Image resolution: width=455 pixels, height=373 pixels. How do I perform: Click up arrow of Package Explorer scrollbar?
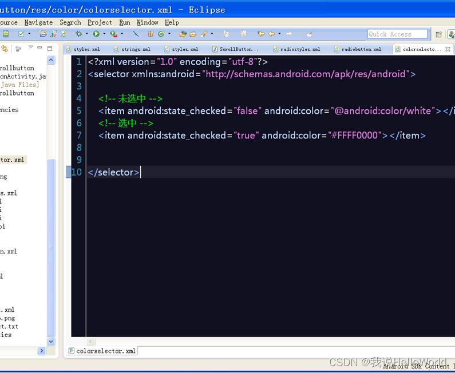point(51,60)
